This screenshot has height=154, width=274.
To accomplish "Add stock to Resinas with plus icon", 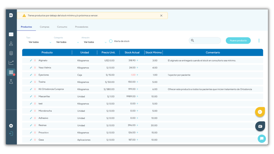I will click(x=137, y=125).
